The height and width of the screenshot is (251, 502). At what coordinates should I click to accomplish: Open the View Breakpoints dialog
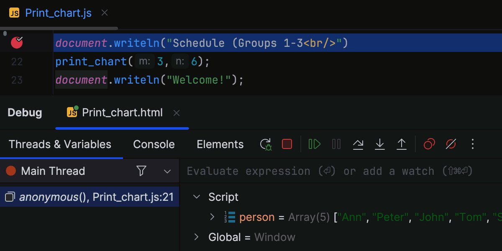pos(429,144)
